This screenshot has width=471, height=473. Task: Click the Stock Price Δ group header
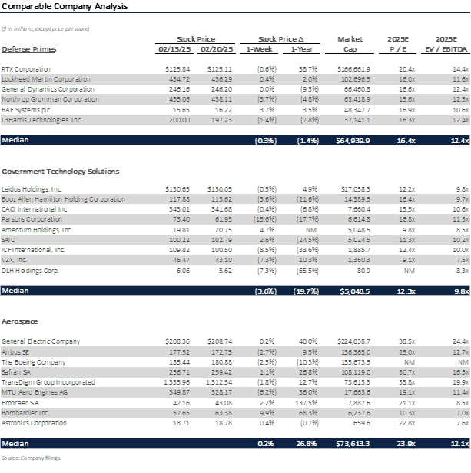coord(281,39)
